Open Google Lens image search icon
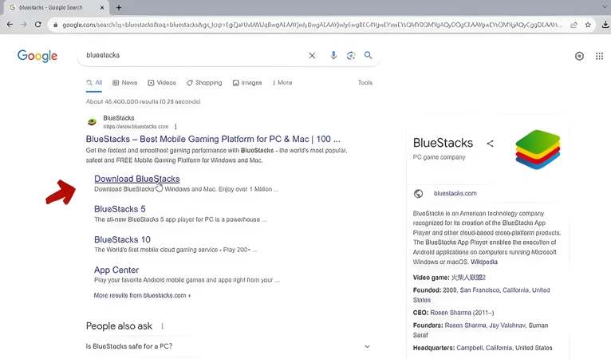 click(351, 55)
